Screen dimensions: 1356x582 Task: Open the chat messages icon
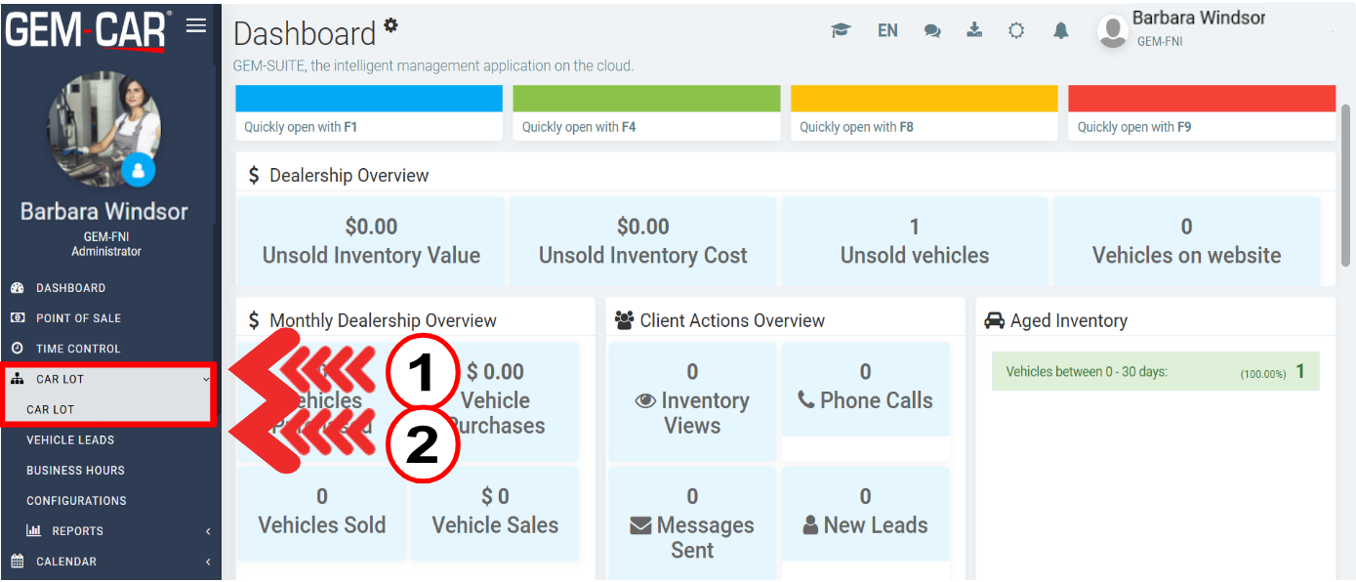pyautogui.click(x=932, y=31)
